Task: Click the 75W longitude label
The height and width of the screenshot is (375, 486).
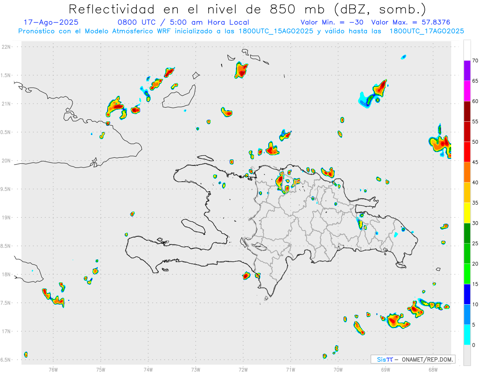Action: [x=101, y=369]
